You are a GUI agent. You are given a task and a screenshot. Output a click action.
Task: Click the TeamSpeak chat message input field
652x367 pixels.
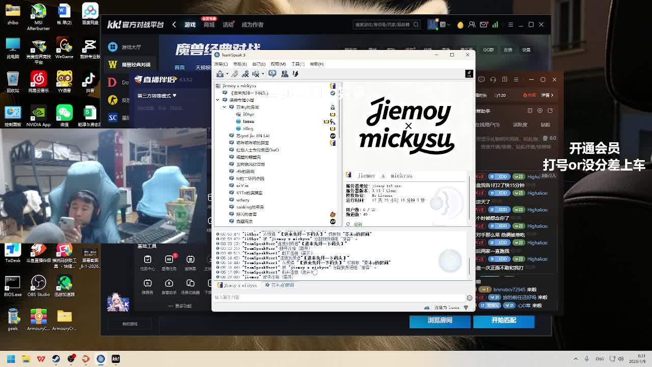point(339,297)
